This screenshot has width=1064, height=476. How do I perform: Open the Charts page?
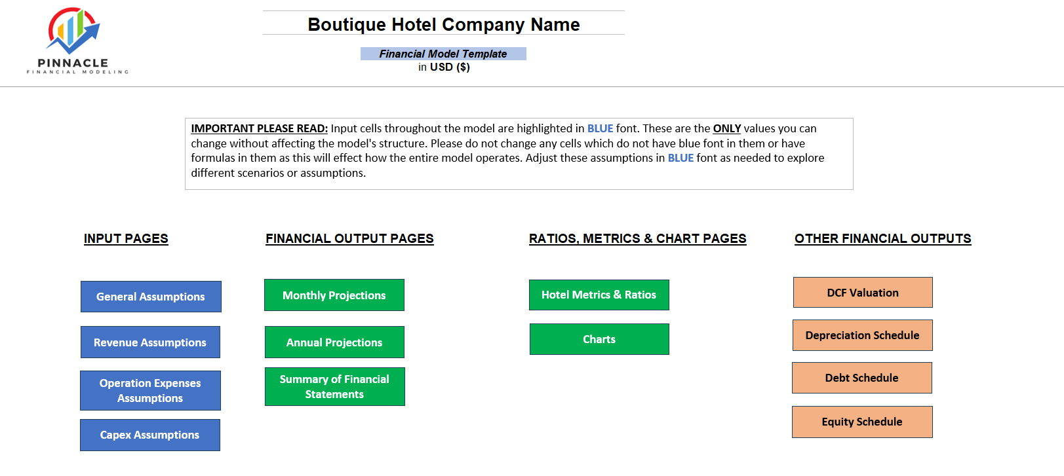(x=599, y=339)
